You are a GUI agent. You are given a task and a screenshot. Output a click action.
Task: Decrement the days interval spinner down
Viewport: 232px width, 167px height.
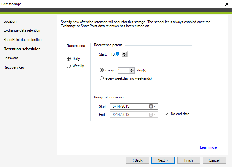132,72
